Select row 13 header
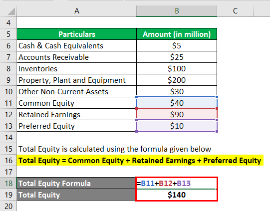The height and width of the screenshot is (211, 270). coord(8,126)
